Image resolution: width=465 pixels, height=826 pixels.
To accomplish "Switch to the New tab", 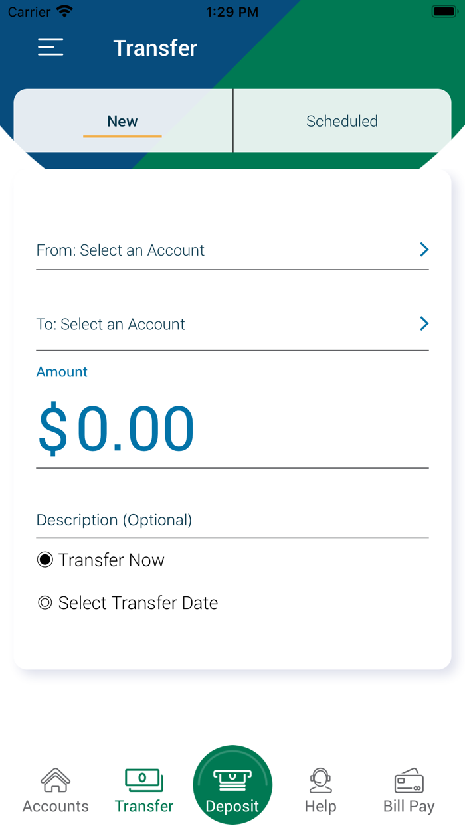I will 122,121.
